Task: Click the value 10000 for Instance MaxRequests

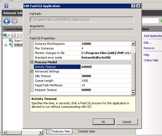Action: click(106, 44)
